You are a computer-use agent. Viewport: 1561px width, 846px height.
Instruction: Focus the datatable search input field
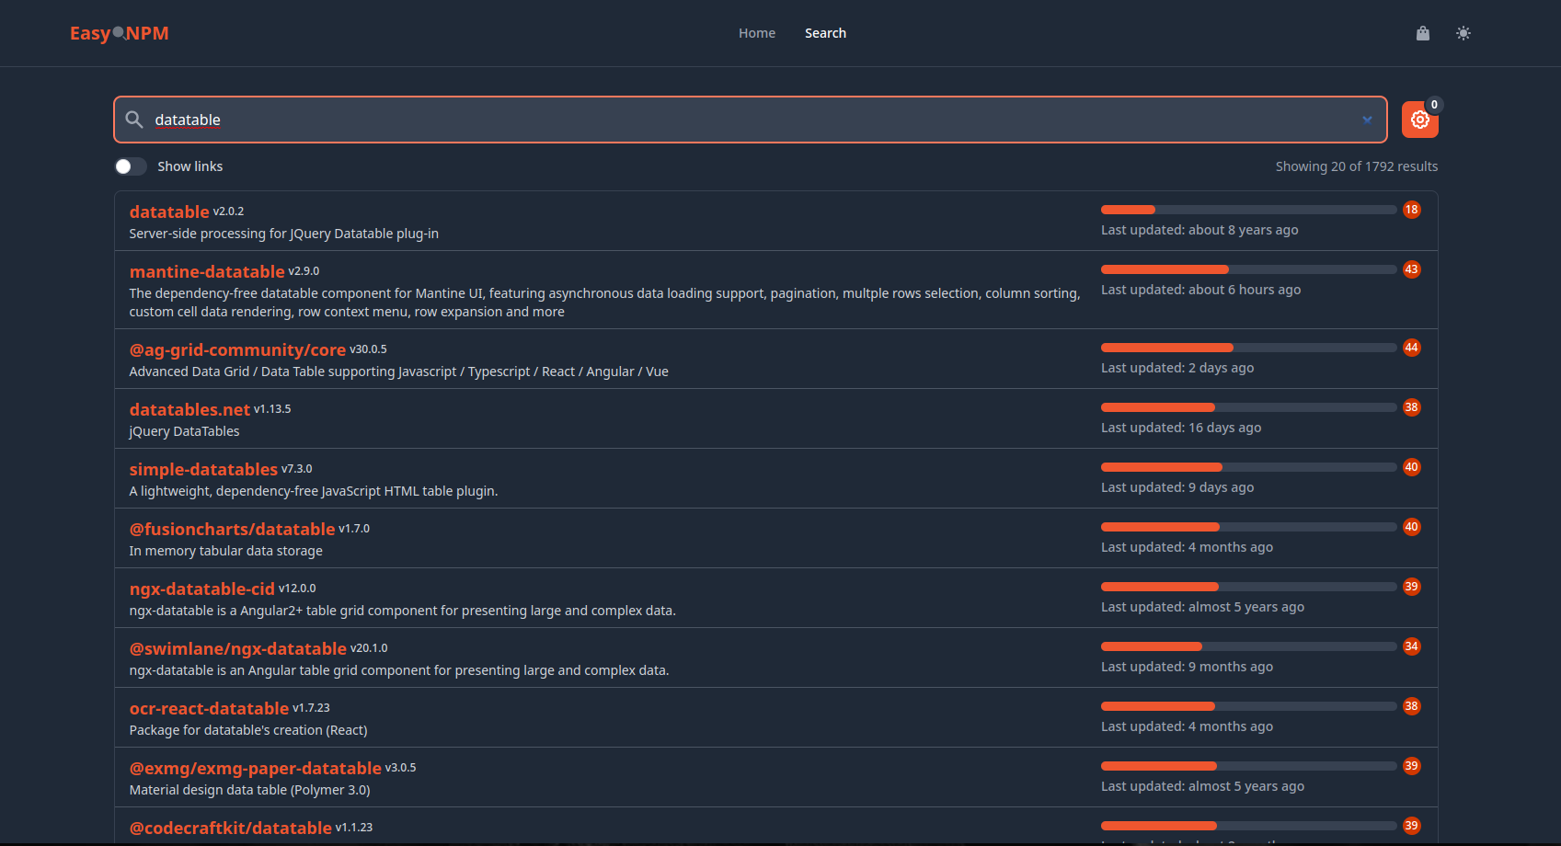(x=736, y=120)
